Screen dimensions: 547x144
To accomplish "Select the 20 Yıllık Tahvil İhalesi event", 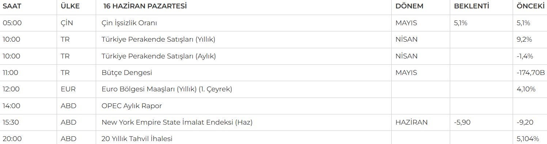I will pos(137,139).
